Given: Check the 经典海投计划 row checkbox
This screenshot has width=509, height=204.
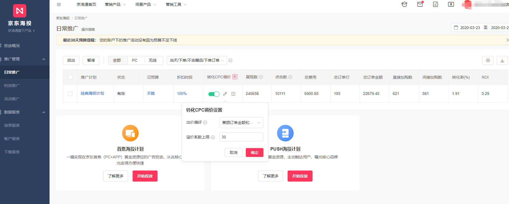Looking at the screenshot, I should (x=70, y=94).
